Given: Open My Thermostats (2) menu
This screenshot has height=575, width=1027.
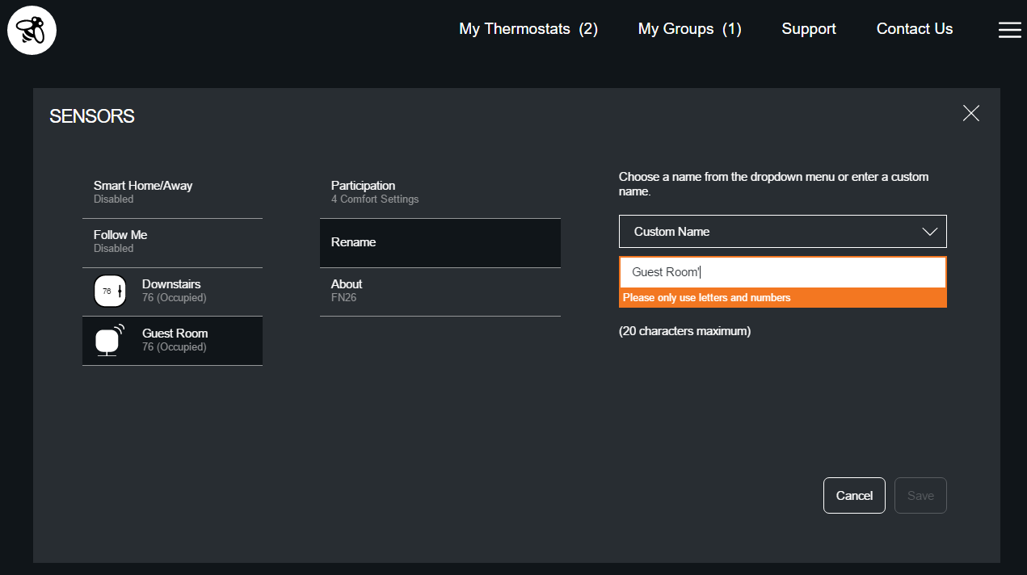Looking at the screenshot, I should [528, 29].
